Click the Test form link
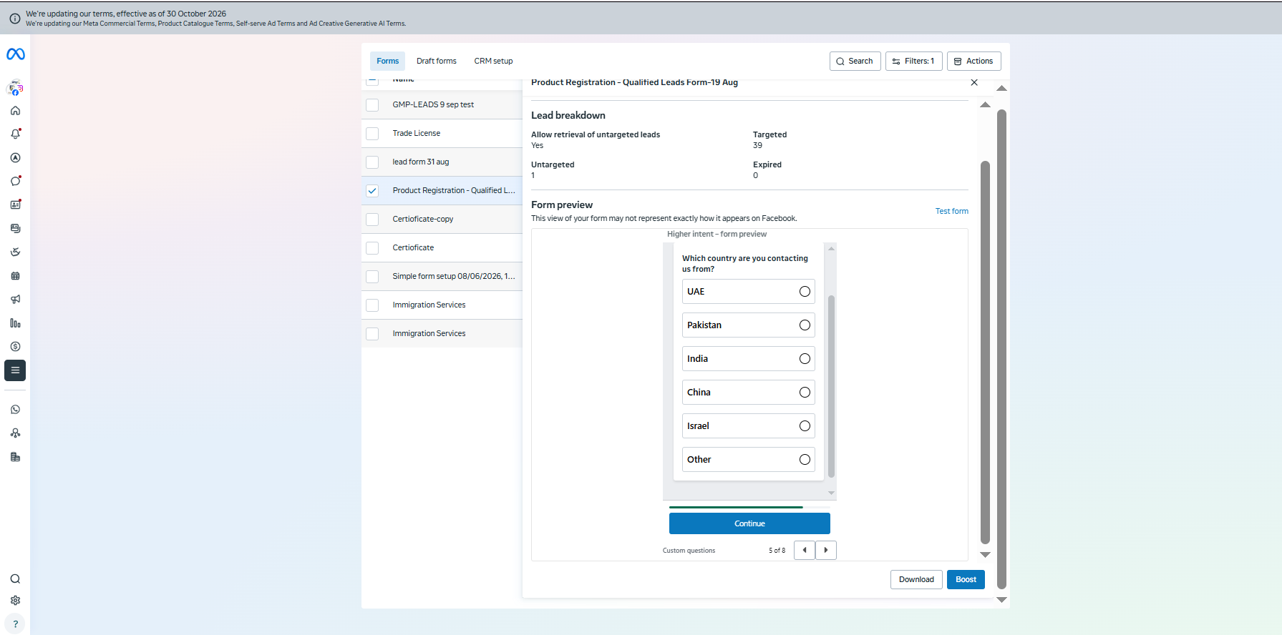 coord(951,211)
